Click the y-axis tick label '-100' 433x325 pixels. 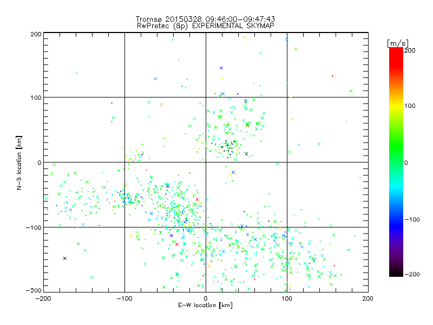click(x=34, y=227)
